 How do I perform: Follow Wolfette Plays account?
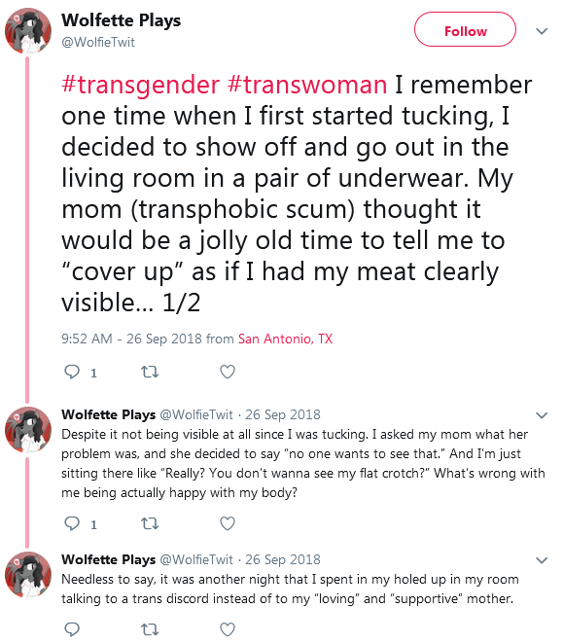465,29
